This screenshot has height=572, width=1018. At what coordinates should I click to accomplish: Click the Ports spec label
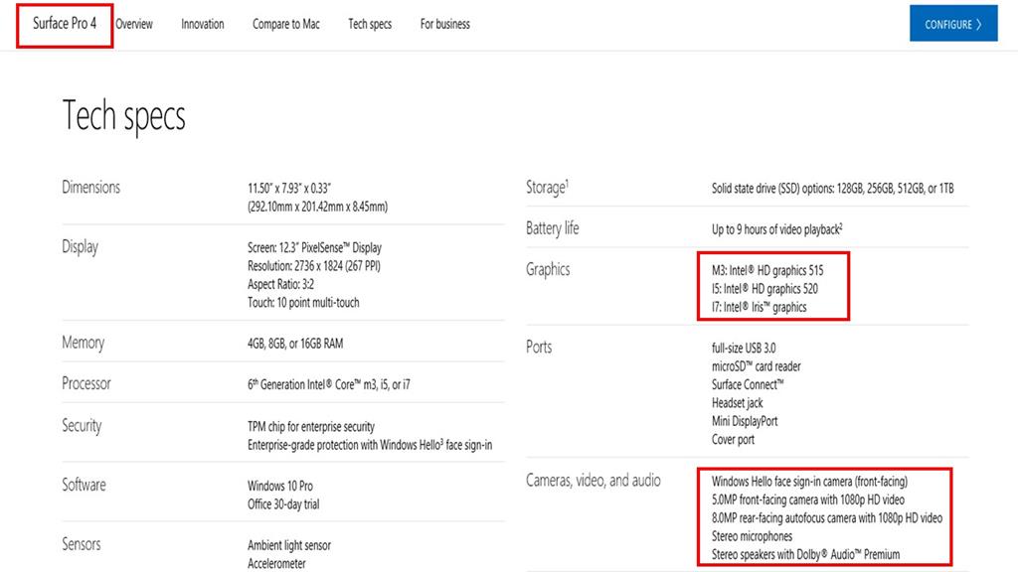539,347
